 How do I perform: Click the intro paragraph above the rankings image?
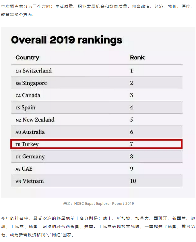(x=97, y=11)
